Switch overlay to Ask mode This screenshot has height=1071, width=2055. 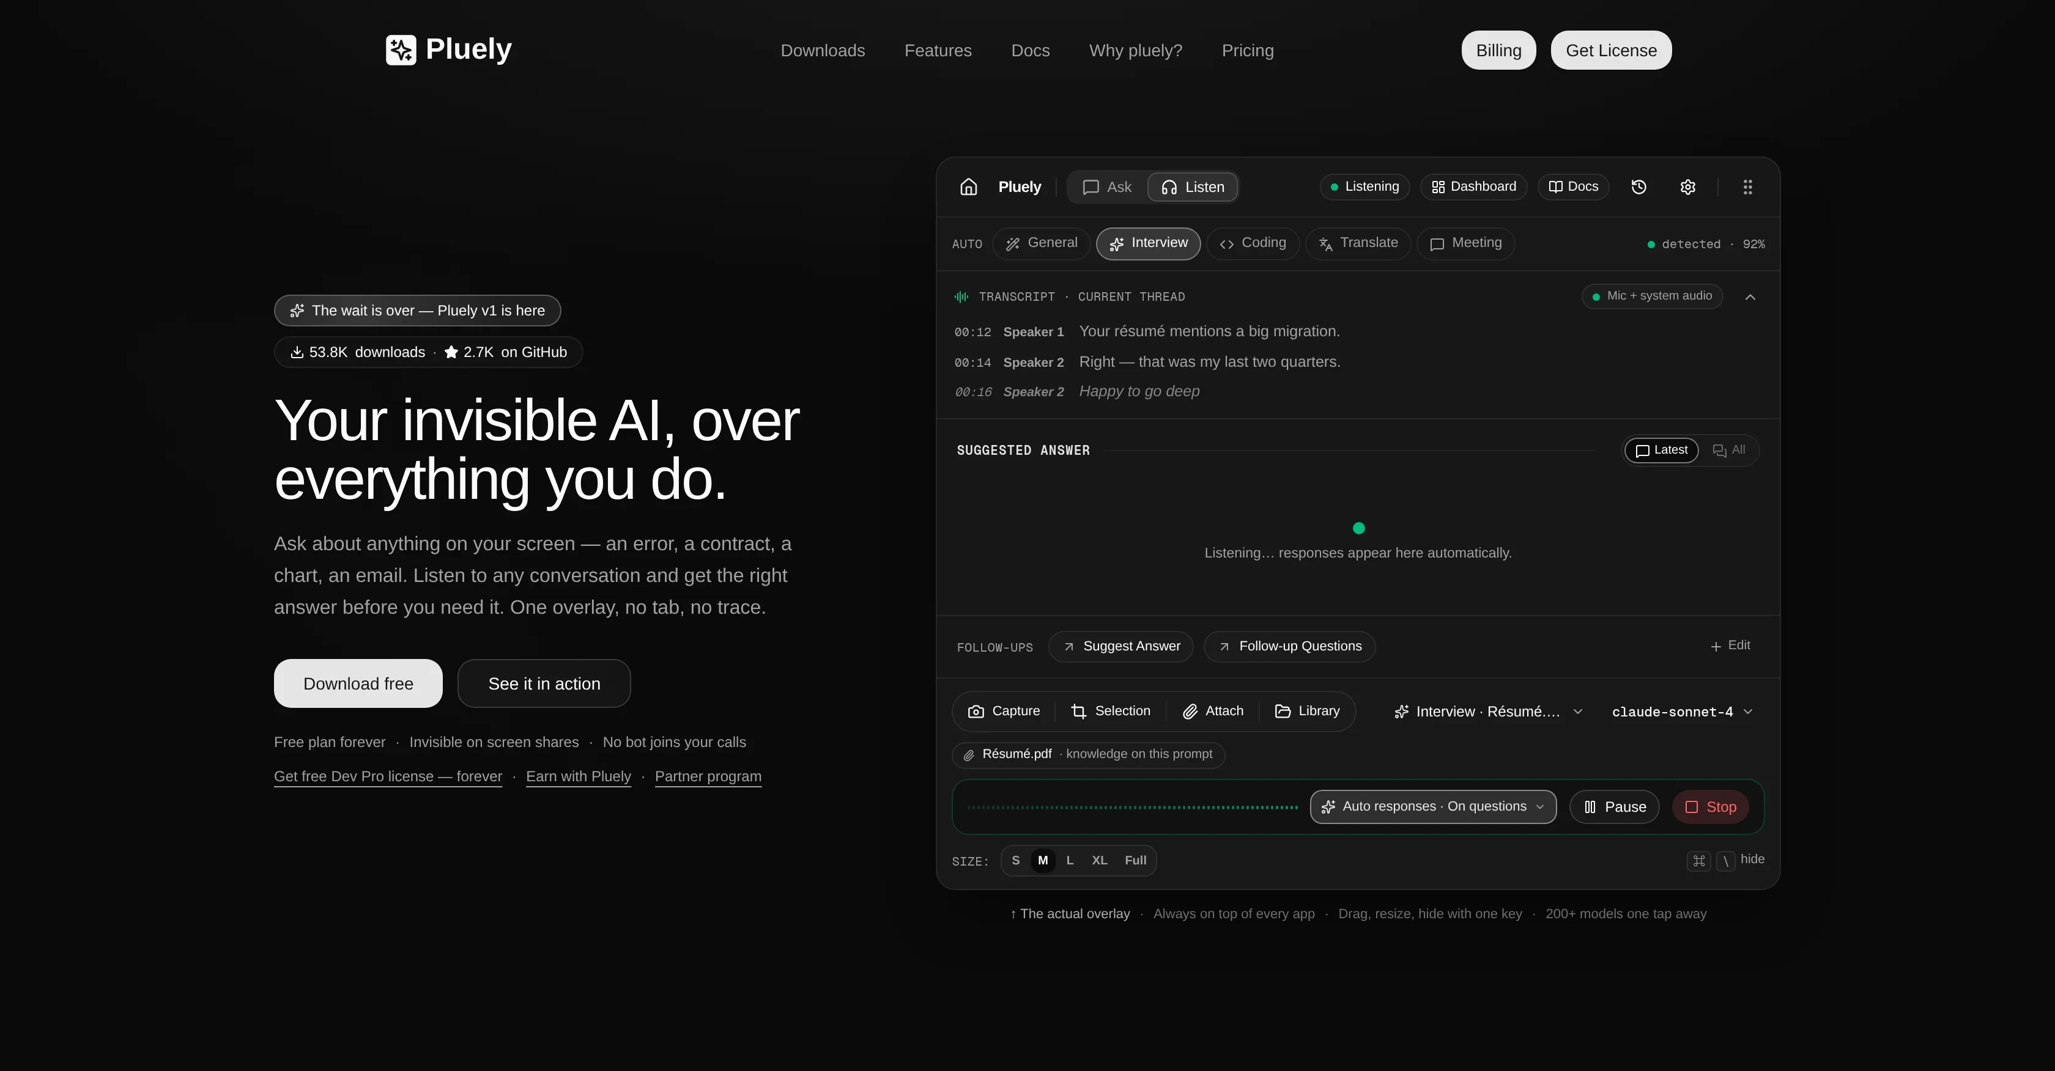tap(1106, 188)
